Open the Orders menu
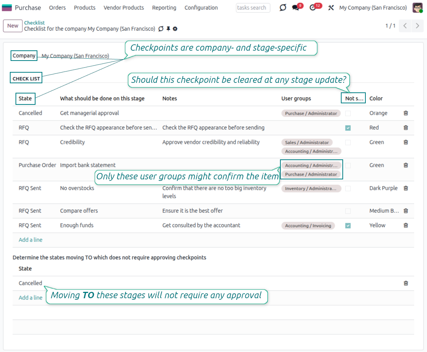The height and width of the screenshot is (352, 427). click(x=57, y=8)
